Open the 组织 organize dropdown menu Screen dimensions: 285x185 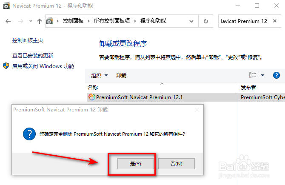click(99, 75)
